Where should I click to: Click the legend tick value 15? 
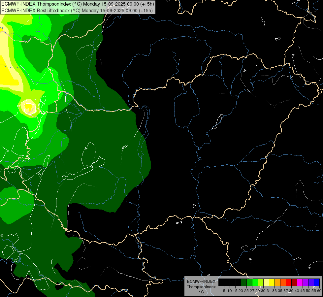[235, 291]
